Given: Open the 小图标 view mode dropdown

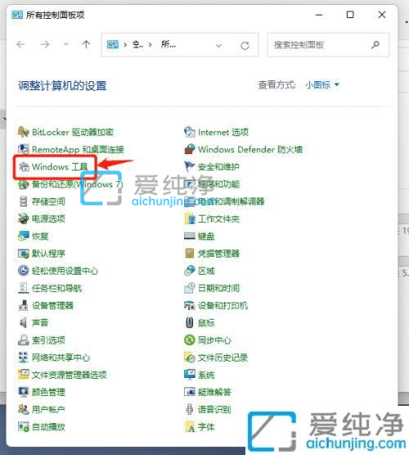Looking at the screenshot, I should pyautogui.click(x=321, y=85).
